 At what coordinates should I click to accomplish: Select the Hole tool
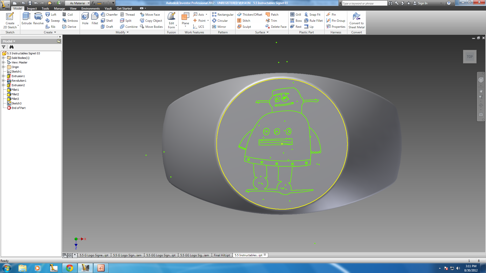point(85,18)
